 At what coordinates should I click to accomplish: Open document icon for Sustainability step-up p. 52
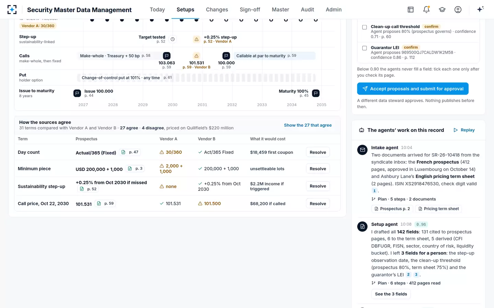82,189
